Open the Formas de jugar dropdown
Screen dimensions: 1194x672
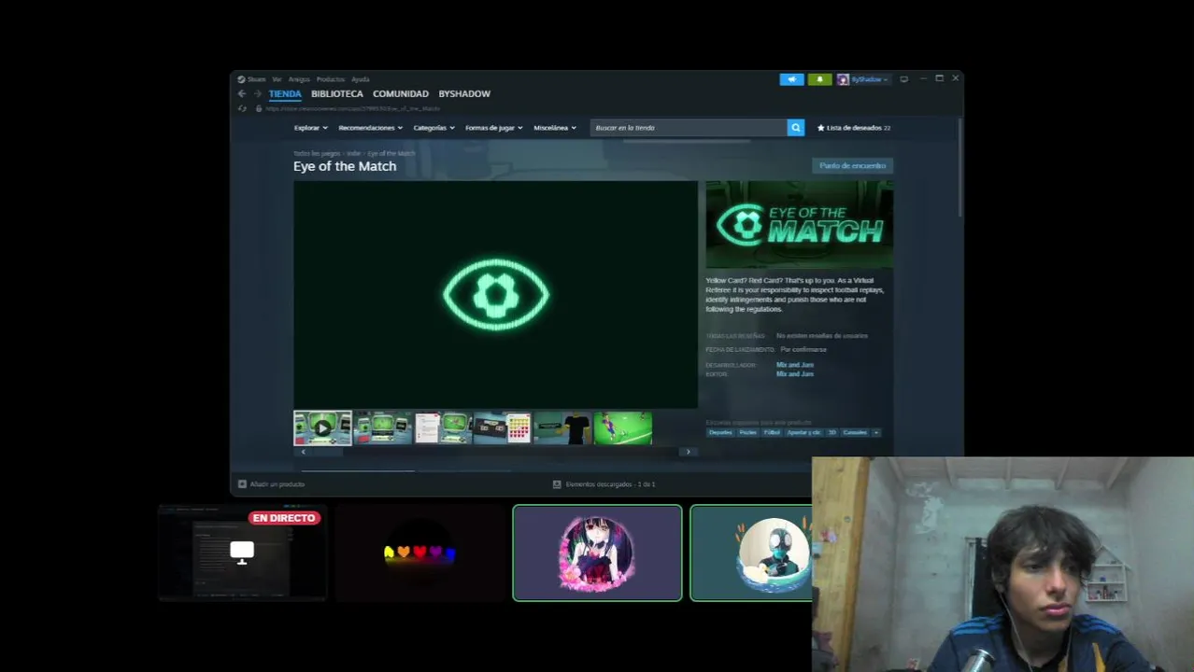tap(494, 128)
